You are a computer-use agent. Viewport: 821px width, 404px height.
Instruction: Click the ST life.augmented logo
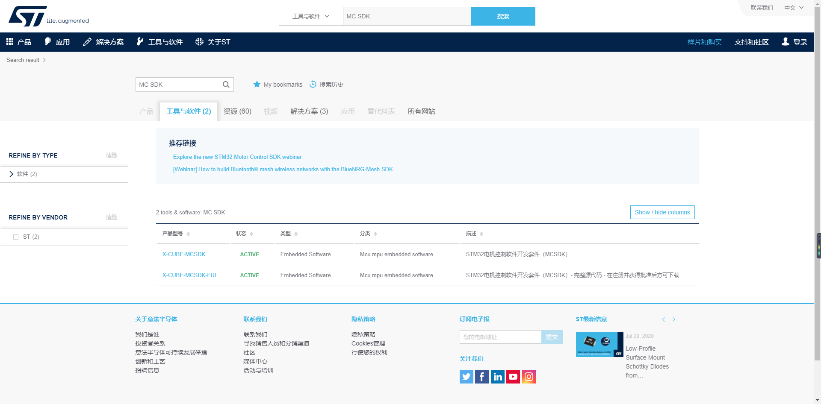(48, 16)
